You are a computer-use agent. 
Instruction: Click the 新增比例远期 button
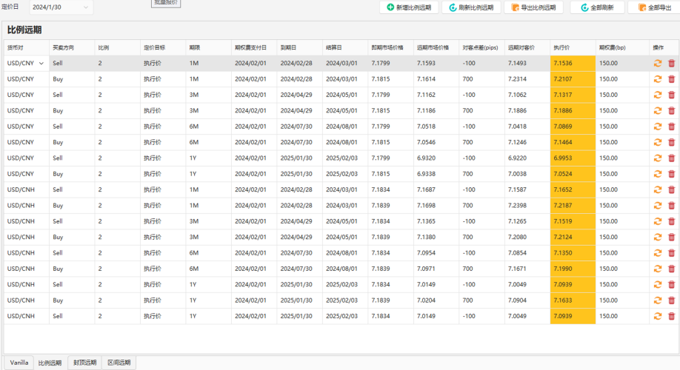(x=408, y=7)
